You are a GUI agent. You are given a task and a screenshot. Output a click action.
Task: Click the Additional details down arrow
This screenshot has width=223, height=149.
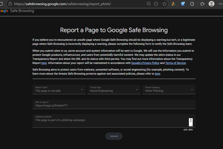coord(191,121)
